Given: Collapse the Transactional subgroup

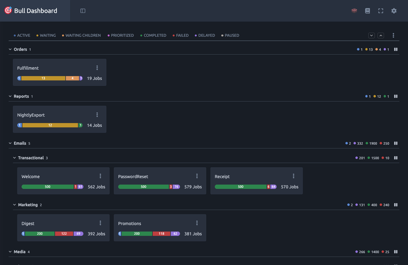Looking at the screenshot, I should click(x=15, y=158).
